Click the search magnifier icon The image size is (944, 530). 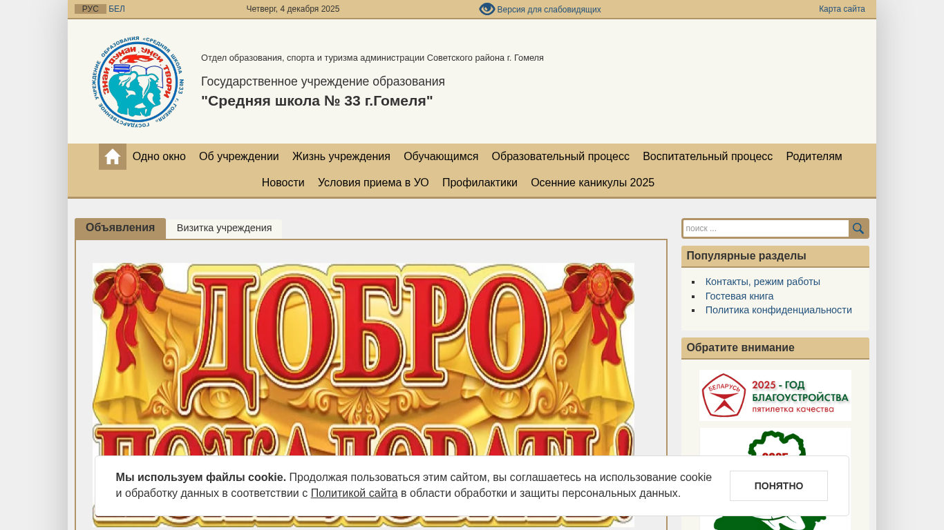coord(858,228)
